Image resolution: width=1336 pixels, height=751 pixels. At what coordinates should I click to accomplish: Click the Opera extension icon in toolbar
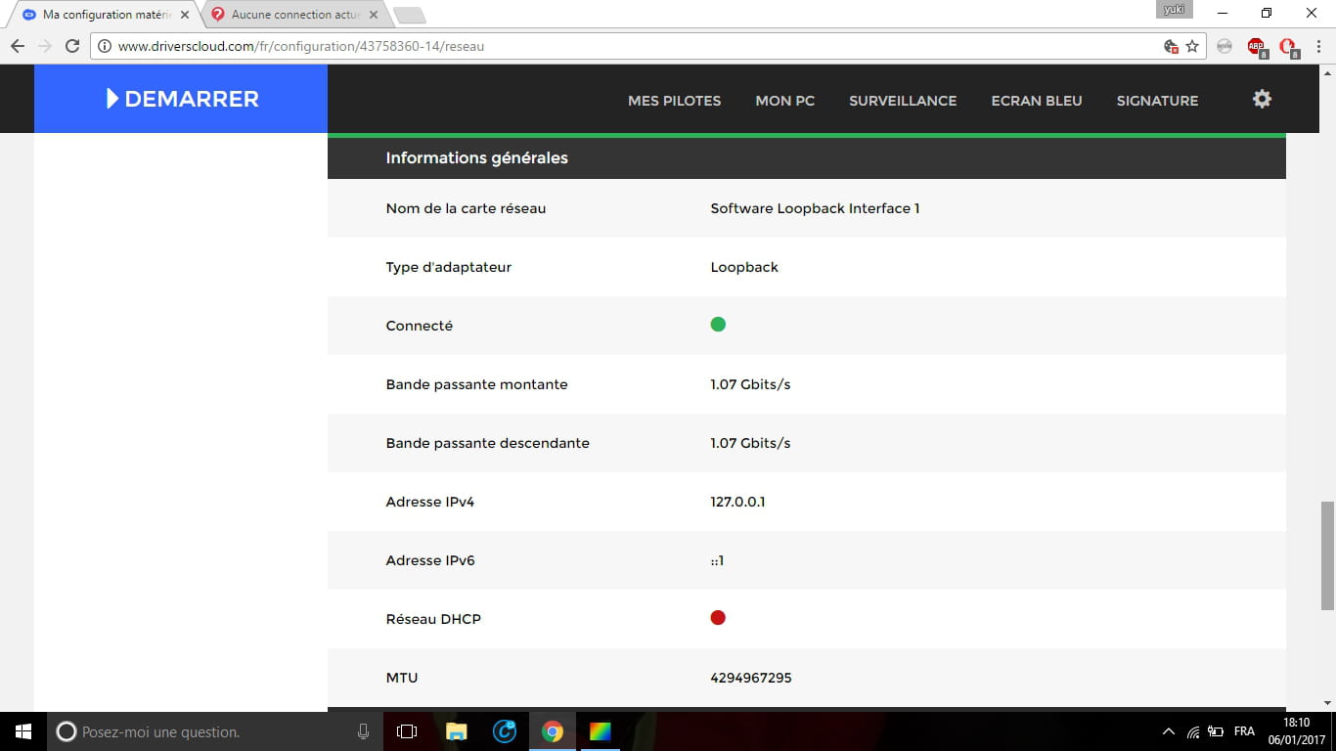1288,47
